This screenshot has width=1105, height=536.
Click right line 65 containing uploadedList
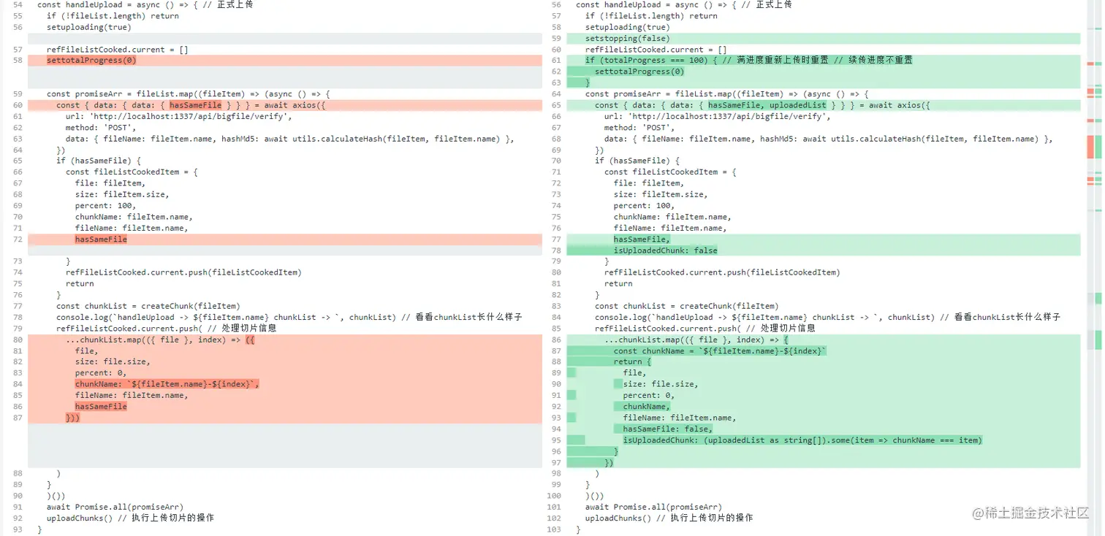762,105
